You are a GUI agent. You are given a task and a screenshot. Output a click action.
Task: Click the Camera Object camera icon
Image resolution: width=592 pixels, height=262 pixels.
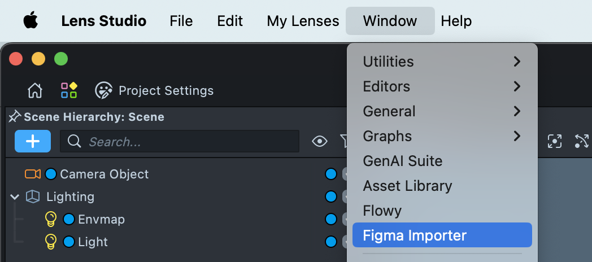[x=33, y=174]
